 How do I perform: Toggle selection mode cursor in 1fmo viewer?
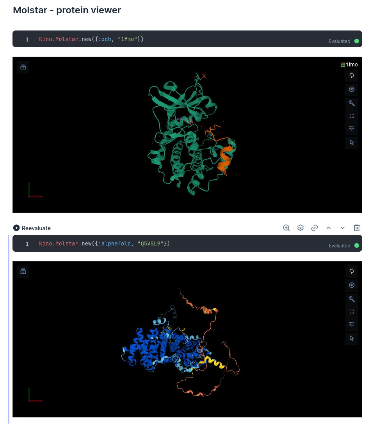pos(352,143)
